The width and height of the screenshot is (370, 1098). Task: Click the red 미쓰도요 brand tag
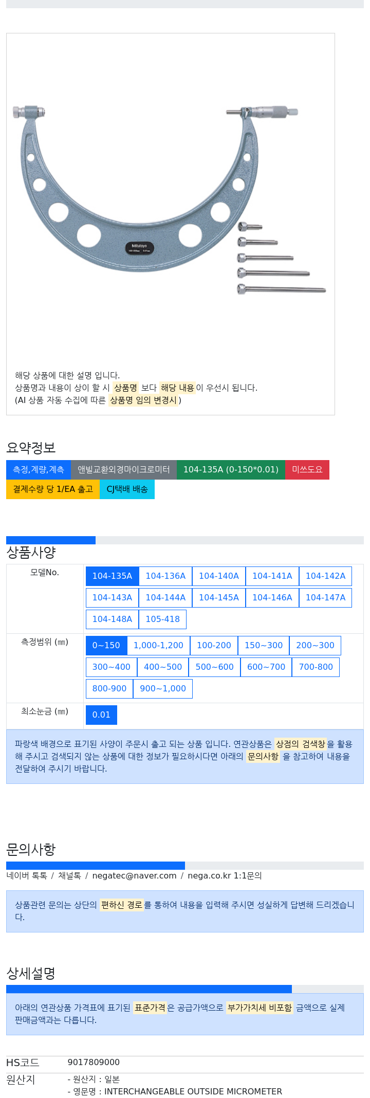[307, 470]
